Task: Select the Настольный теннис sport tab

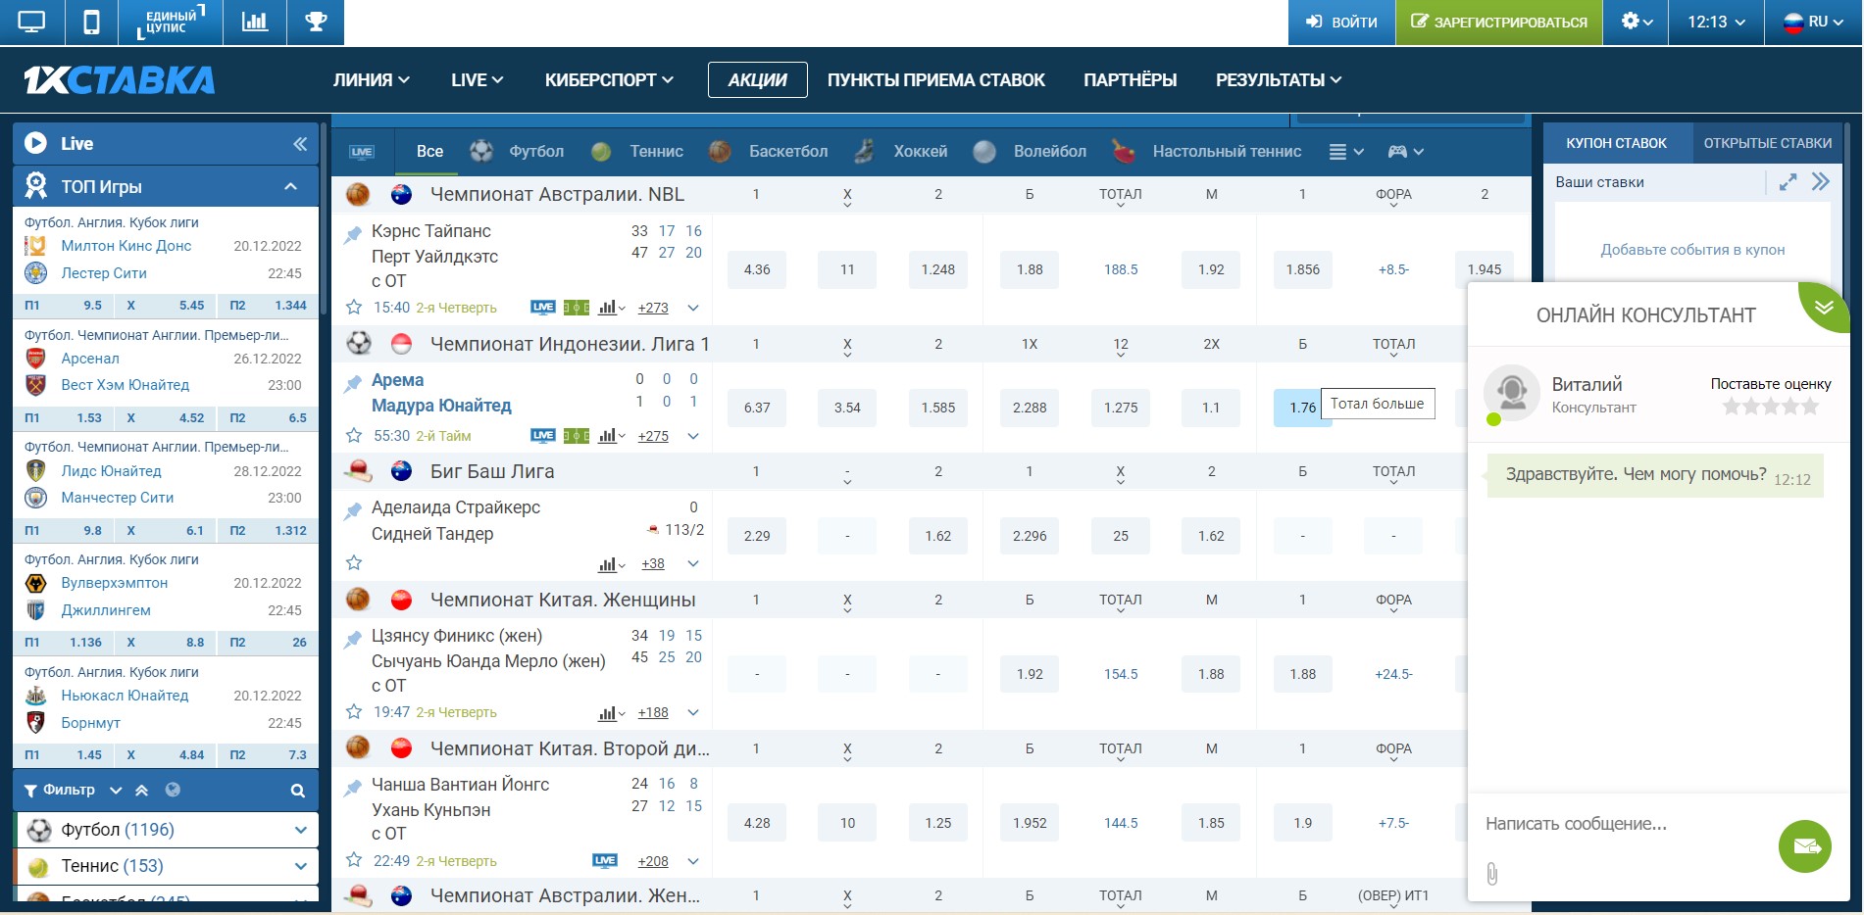Action: [1207, 152]
